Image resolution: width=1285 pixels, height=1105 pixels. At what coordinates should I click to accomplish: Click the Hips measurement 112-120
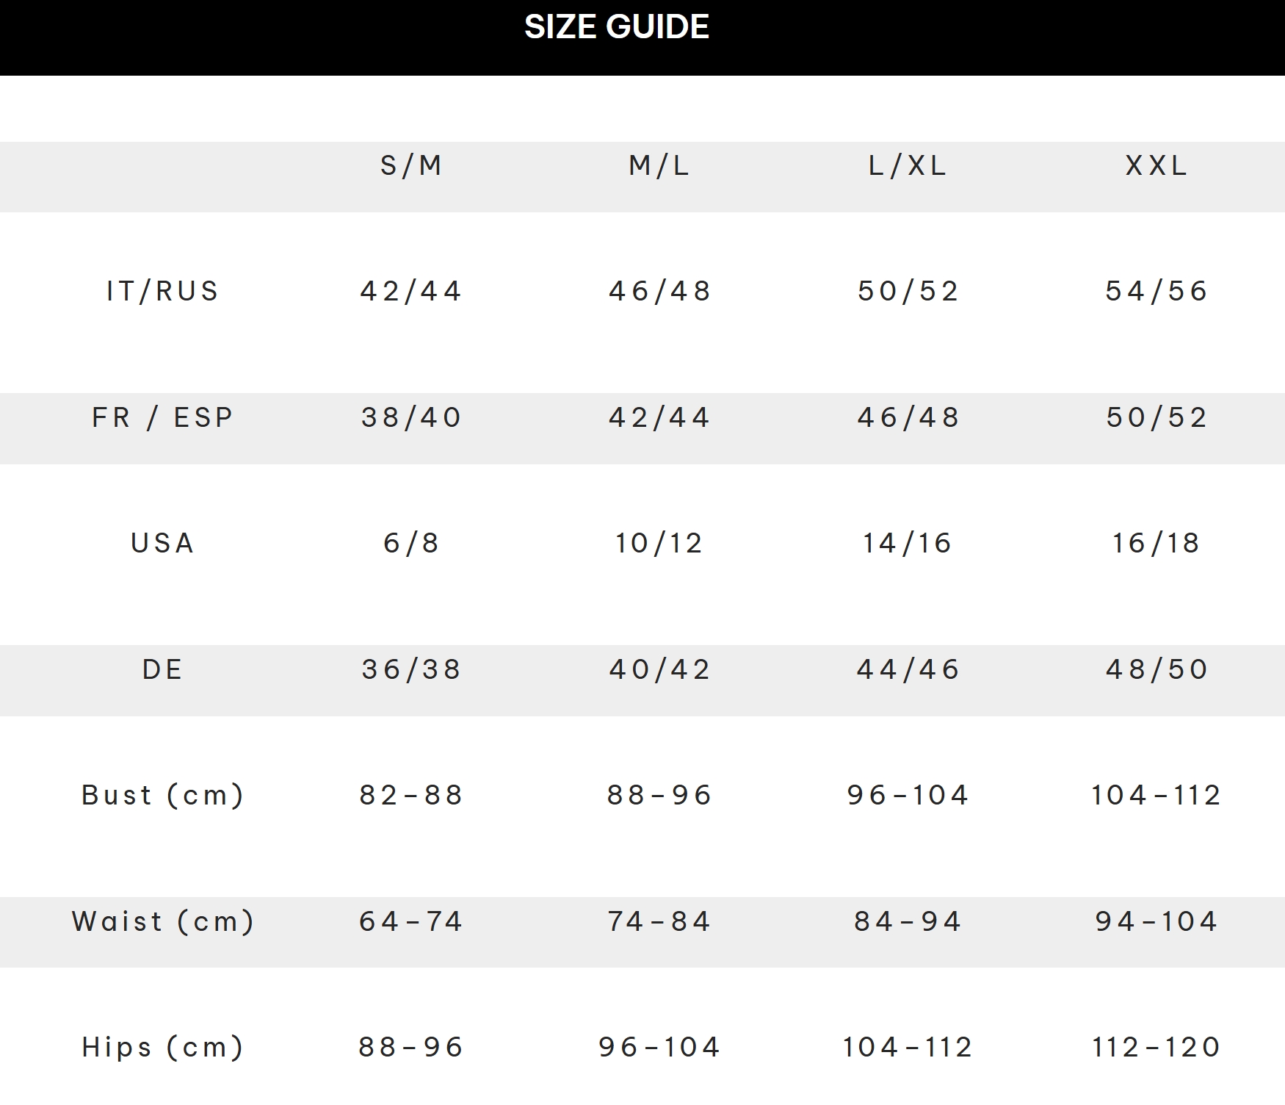[x=1156, y=1048]
